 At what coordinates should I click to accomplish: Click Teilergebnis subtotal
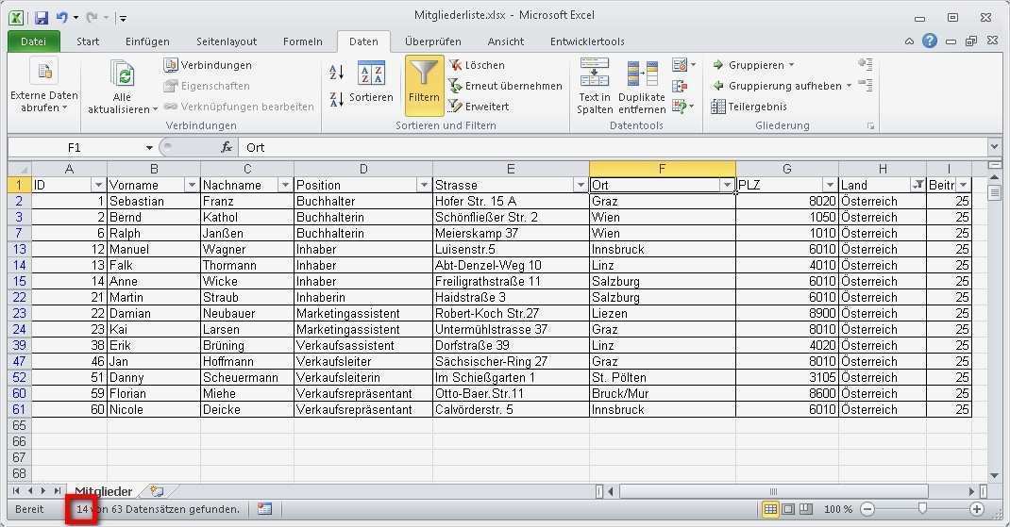pyautogui.click(x=749, y=107)
